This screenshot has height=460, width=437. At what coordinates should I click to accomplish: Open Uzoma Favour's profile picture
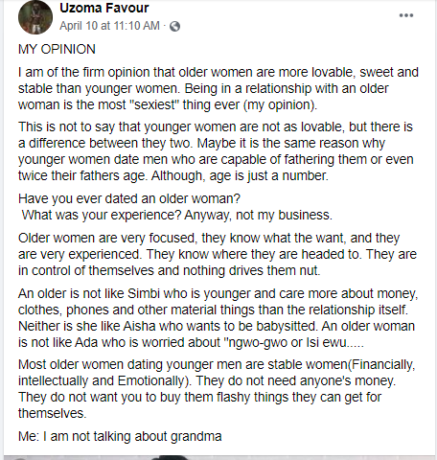[x=35, y=17]
